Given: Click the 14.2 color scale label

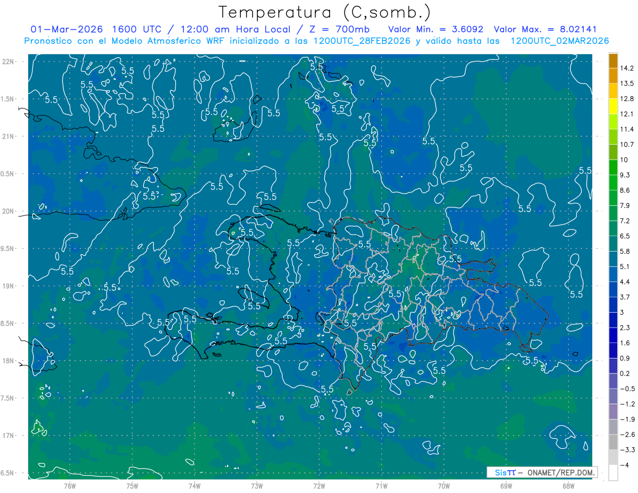Looking at the screenshot, I should click(x=627, y=68).
